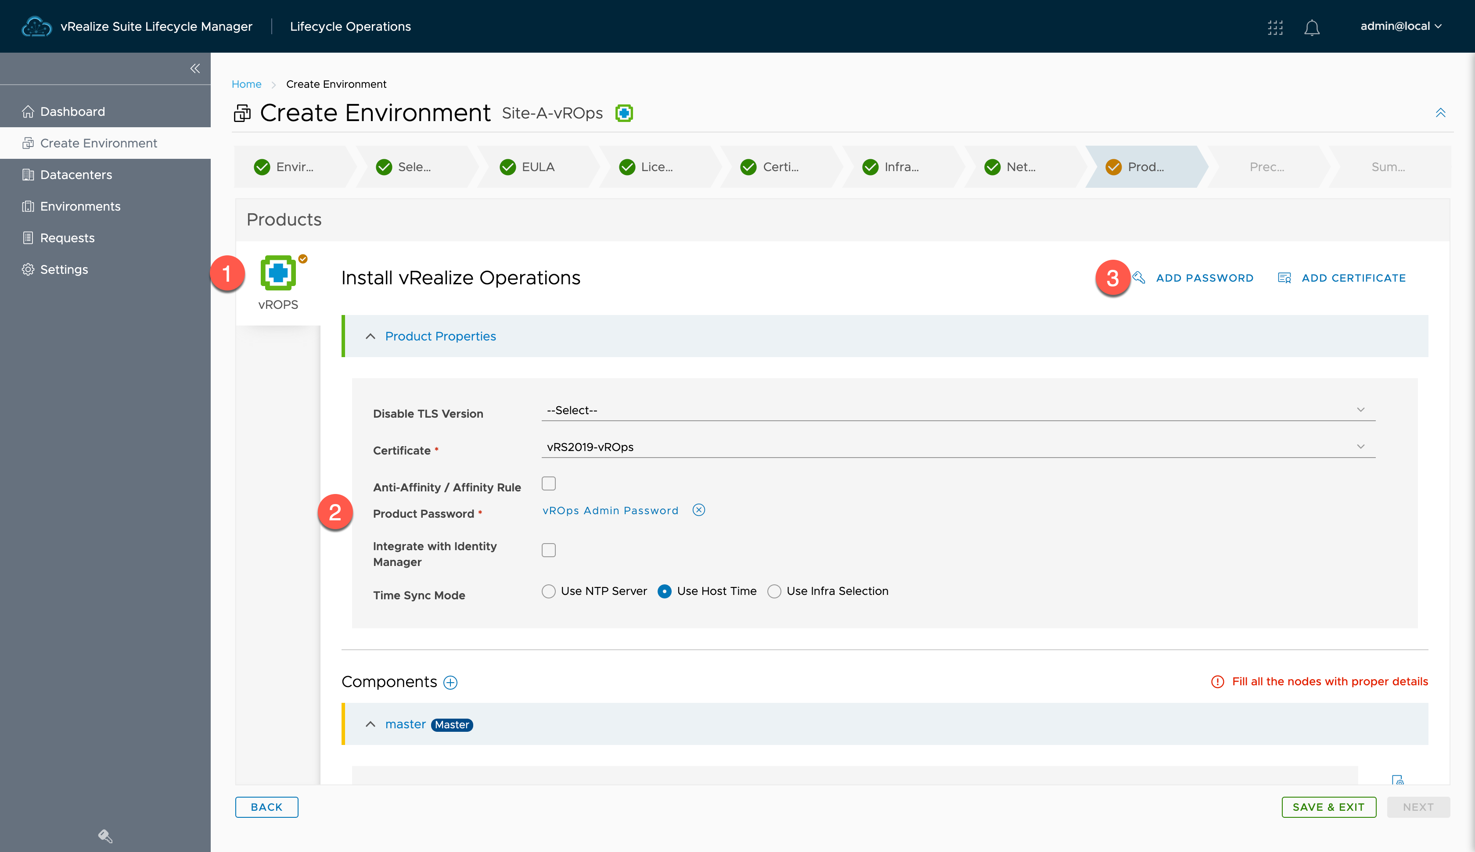
Task: Open the Certificate dropdown
Action: tap(957, 447)
